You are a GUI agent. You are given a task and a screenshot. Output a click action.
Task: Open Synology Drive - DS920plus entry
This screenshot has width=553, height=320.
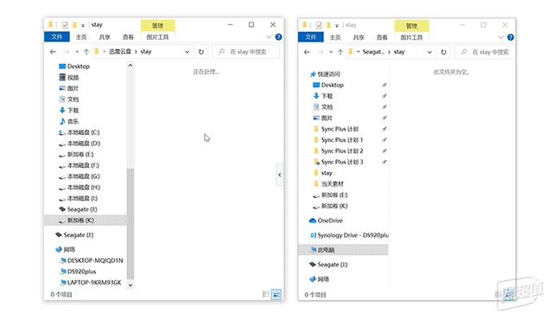click(349, 235)
